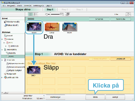Show file information icon in toolbar
Screen dimensions: 135x101
[68, 14]
